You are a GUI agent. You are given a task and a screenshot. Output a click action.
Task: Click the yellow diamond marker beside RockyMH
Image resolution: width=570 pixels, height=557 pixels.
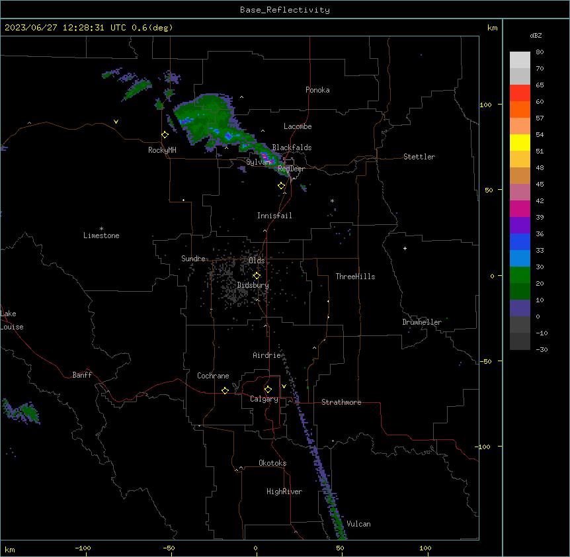click(x=165, y=135)
